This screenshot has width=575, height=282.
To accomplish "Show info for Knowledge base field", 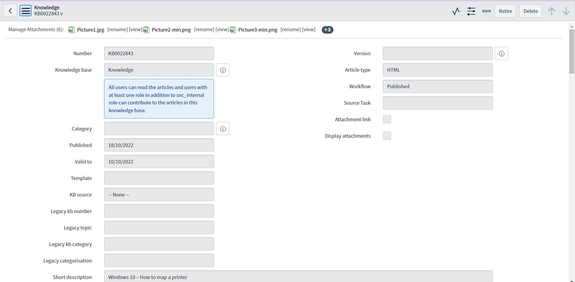I will 223,70.
